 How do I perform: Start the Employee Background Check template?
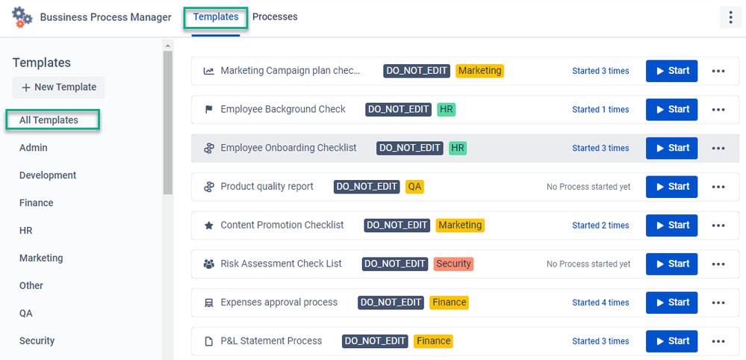671,110
